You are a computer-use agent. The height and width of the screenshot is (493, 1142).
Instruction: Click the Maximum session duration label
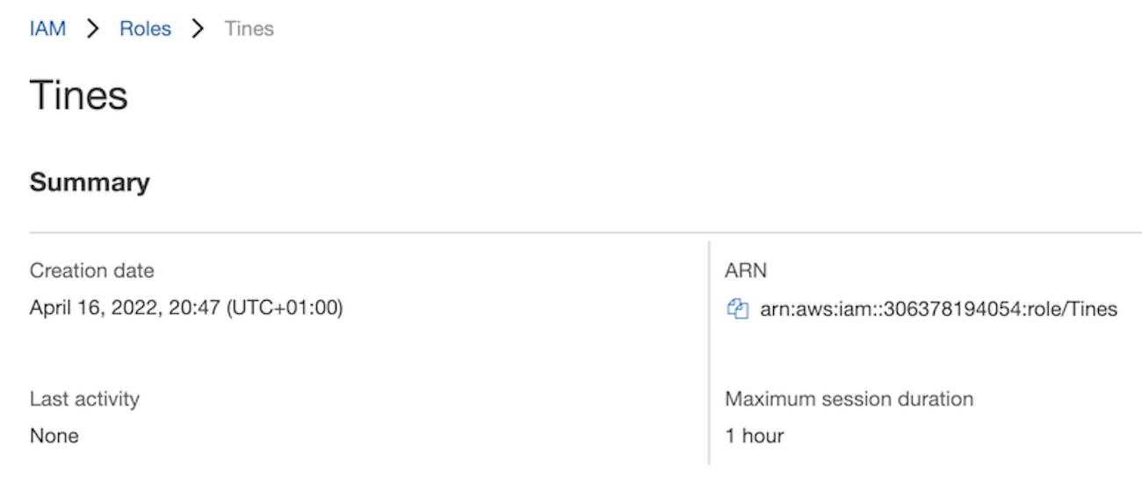pos(849,399)
